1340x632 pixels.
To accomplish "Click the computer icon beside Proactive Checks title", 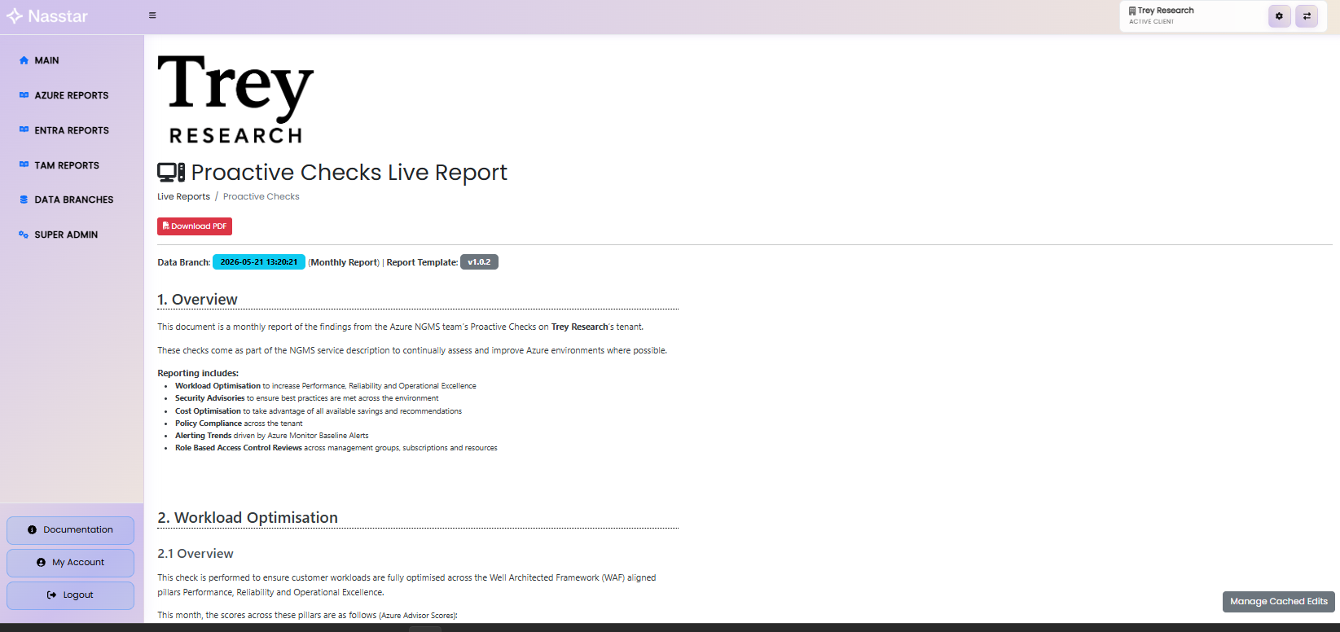I will 171,173.
